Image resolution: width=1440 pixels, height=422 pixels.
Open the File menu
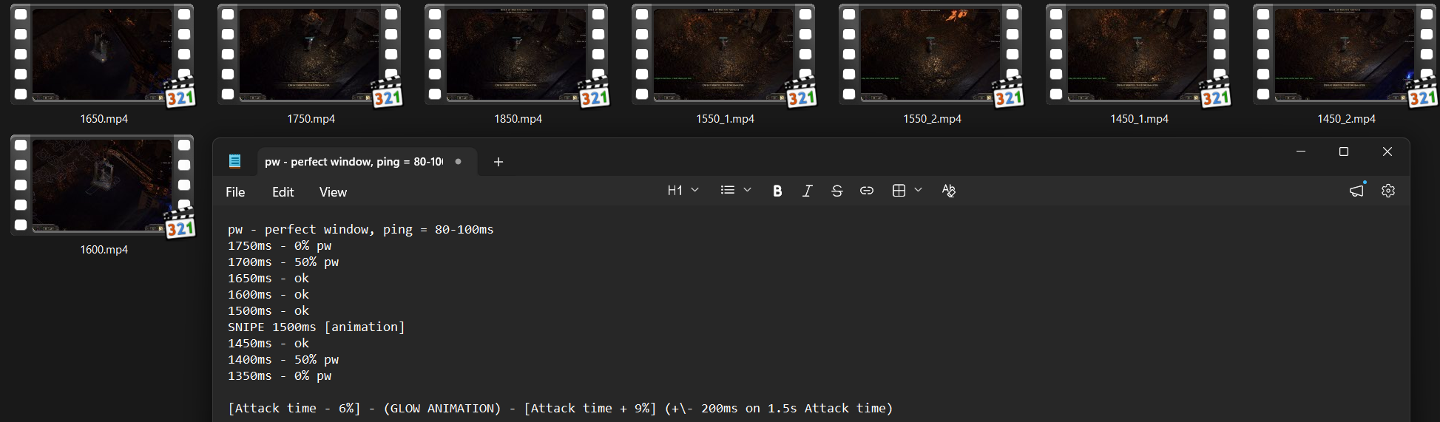pyautogui.click(x=235, y=192)
